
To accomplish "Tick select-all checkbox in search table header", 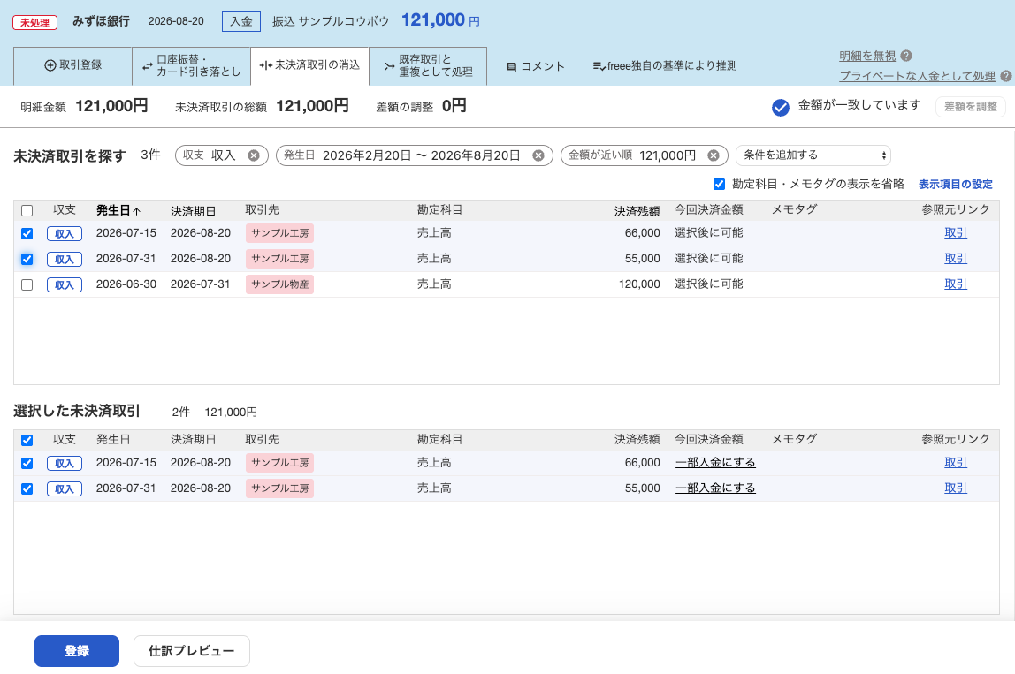I will pos(27,211).
